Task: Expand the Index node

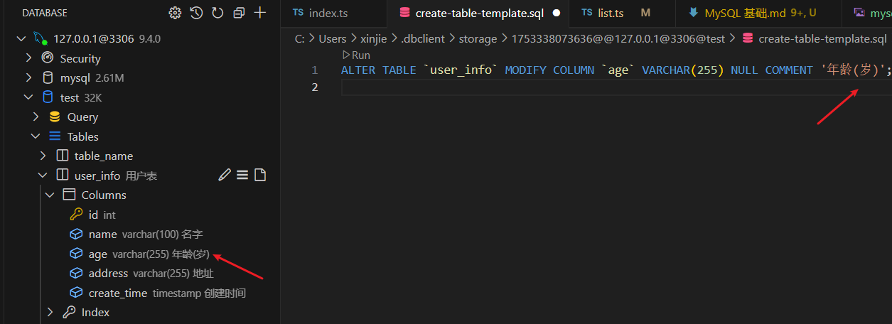Action: pyautogui.click(x=50, y=312)
